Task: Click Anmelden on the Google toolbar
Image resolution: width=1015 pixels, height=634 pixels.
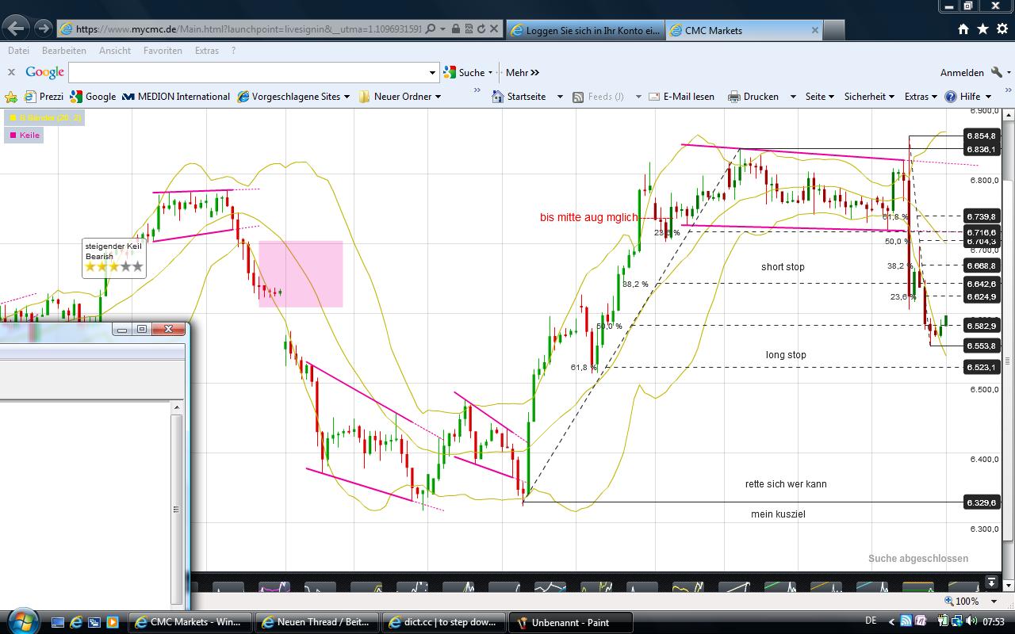Action: click(x=962, y=73)
